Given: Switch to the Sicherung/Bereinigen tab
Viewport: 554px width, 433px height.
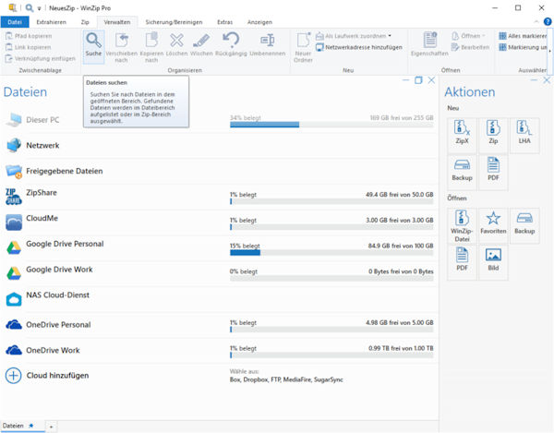Looking at the screenshot, I should (x=174, y=22).
